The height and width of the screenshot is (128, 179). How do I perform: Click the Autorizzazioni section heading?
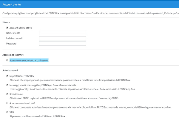tap(10, 70)
